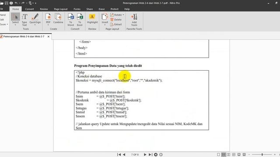The width and height of the screenshot is (280, 157).
Task: Click comment line //Koneksi database
Action: click(89, 76)
